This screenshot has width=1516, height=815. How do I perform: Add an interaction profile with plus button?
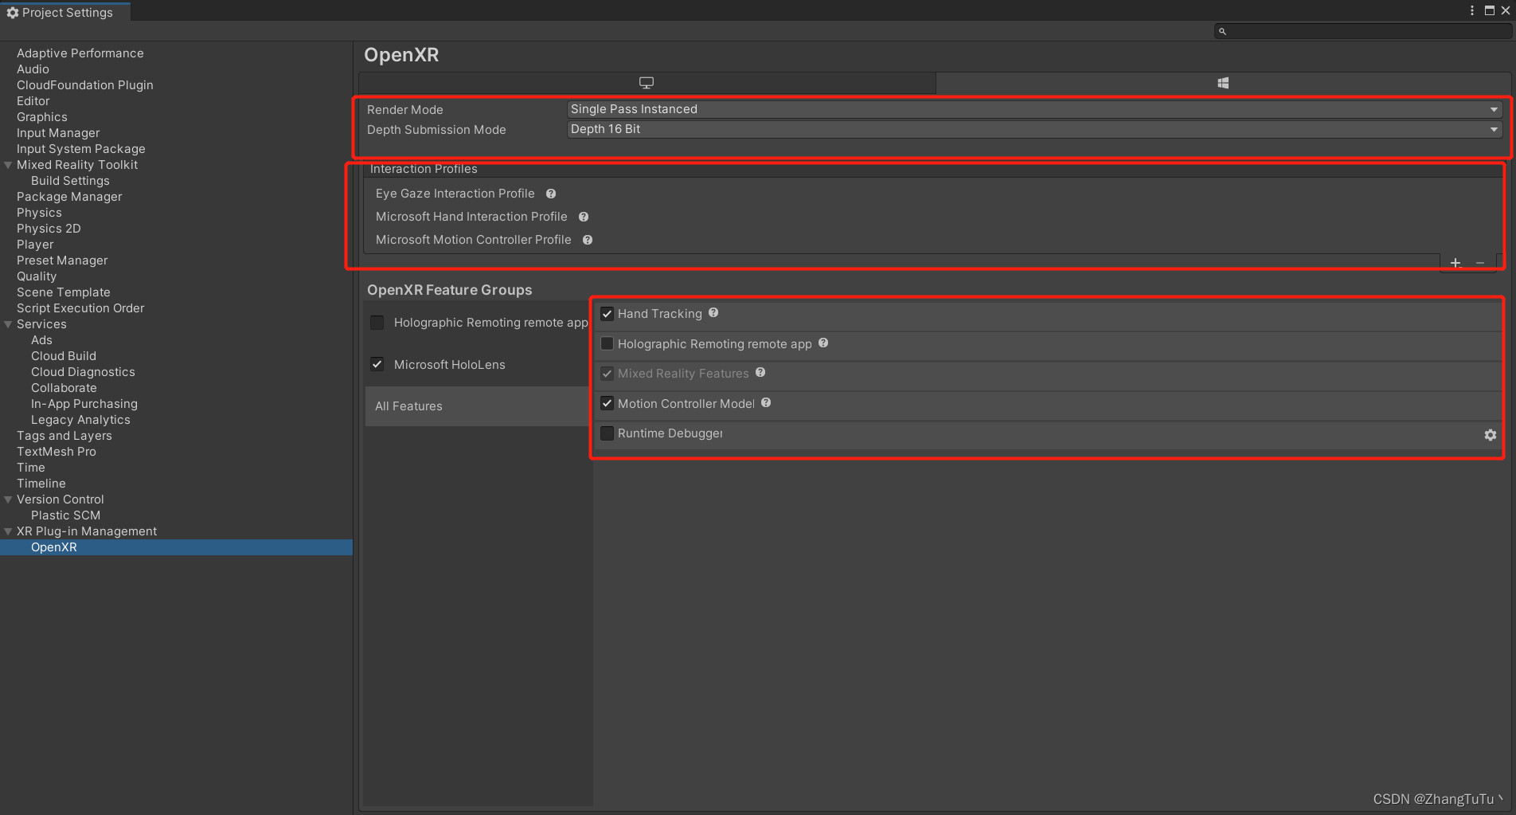[1455, 262]
